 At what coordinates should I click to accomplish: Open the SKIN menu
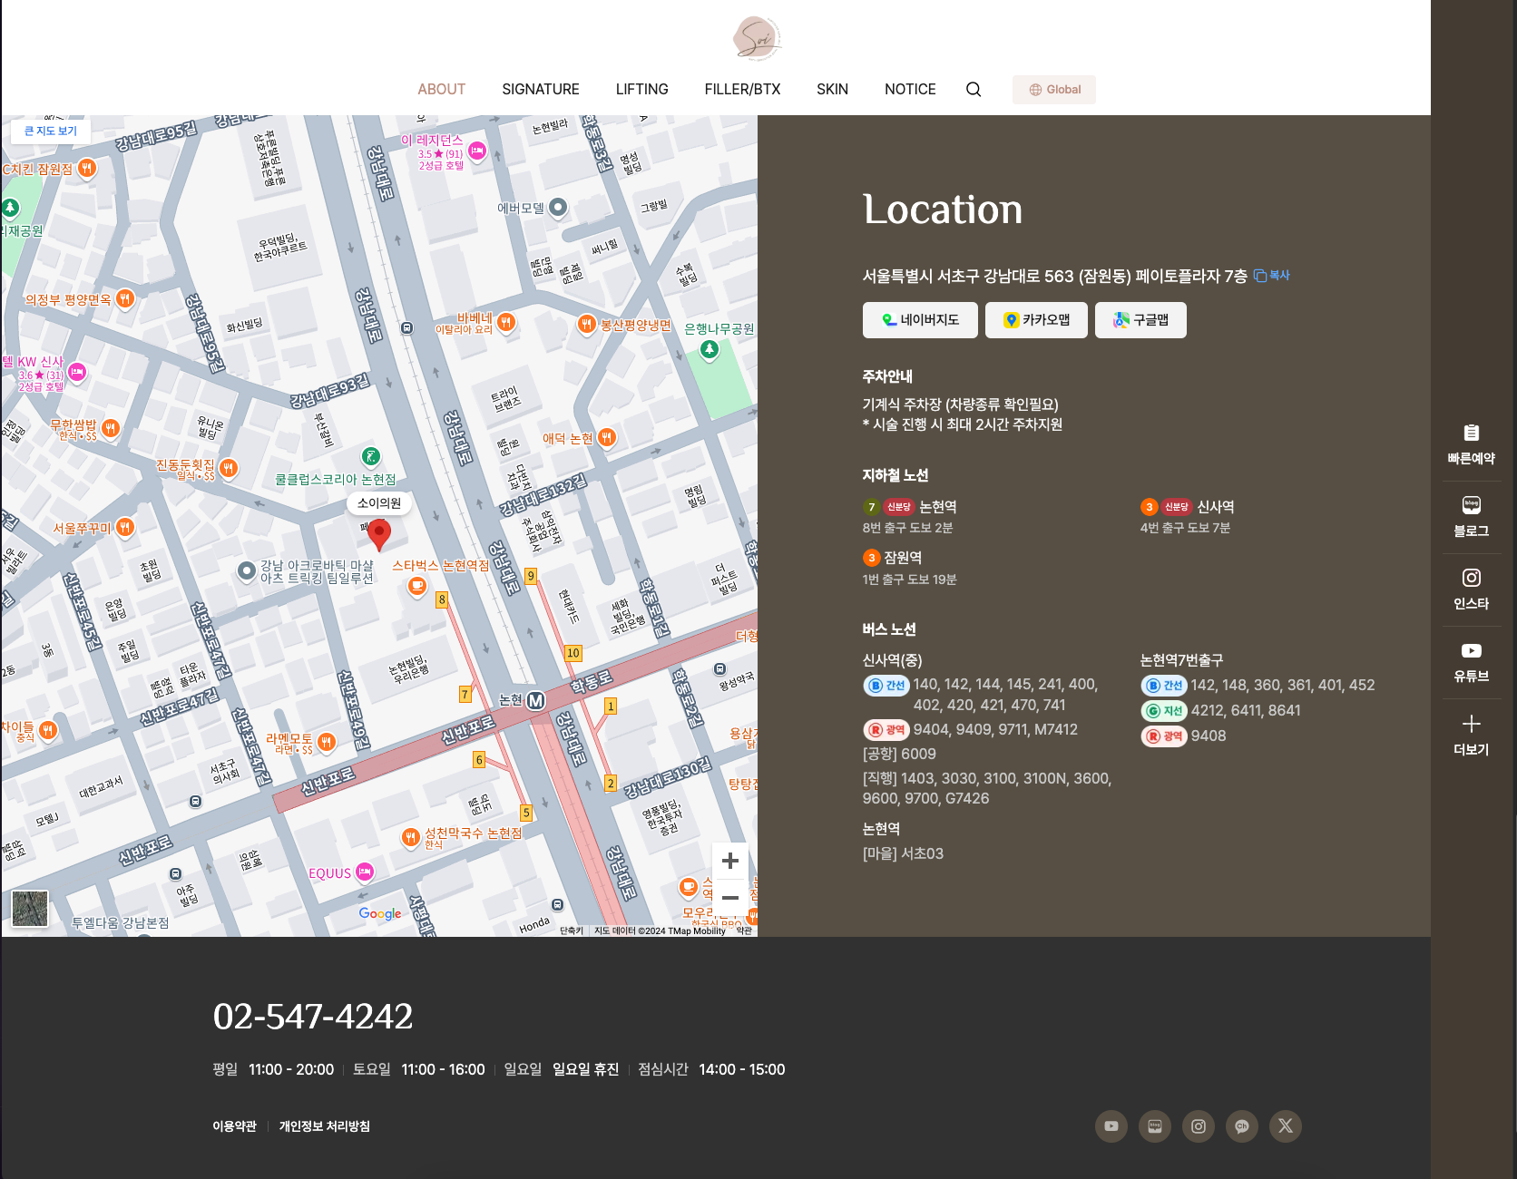click(x=832, y=89)
